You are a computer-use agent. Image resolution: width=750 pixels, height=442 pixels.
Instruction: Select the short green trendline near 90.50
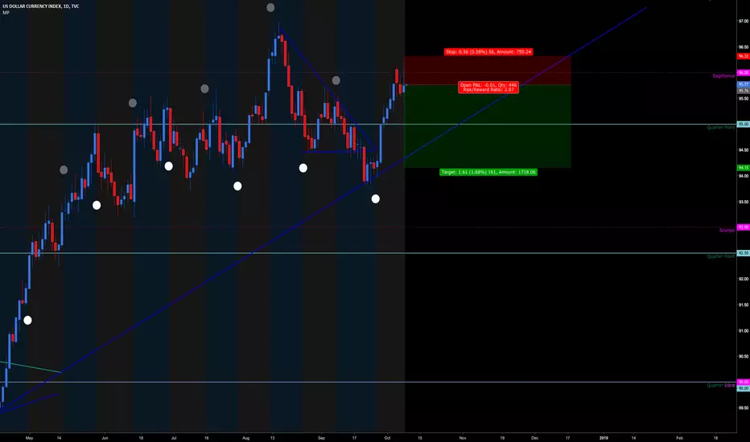point(31,366)
